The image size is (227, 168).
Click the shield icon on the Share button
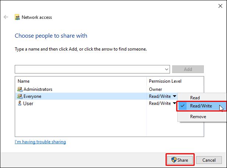click(x=173, y=160)
